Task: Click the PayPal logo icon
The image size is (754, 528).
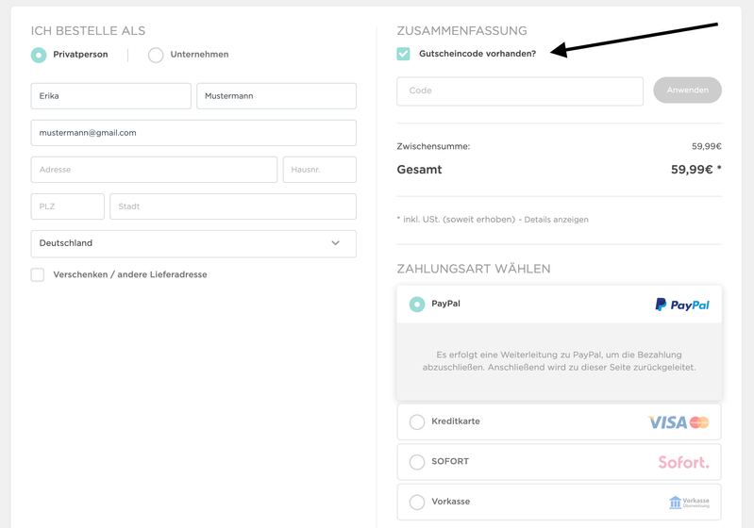Action: [682, 305]
